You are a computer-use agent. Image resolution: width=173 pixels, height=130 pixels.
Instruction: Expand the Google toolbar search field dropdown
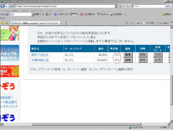point(33,14)
